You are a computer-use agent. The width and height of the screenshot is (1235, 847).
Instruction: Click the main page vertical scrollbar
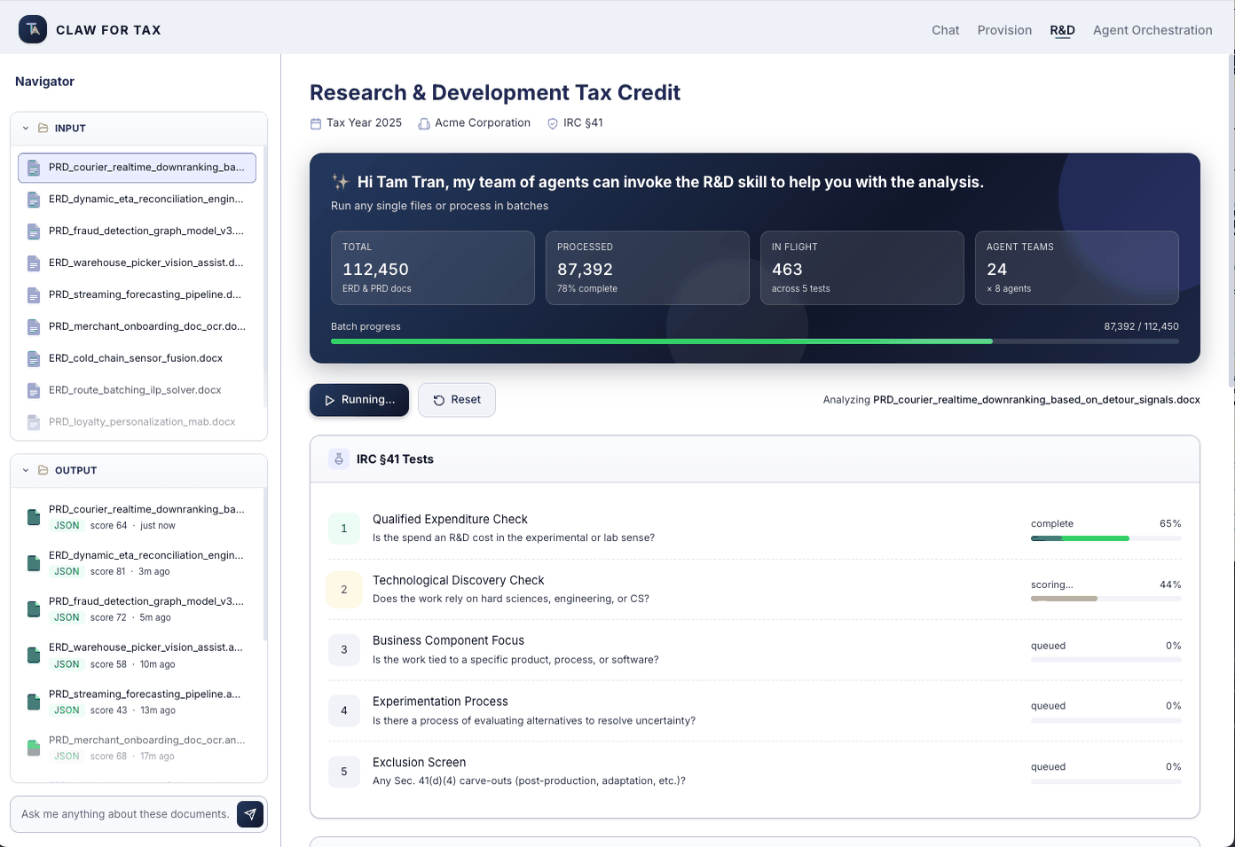point(1231,222)
